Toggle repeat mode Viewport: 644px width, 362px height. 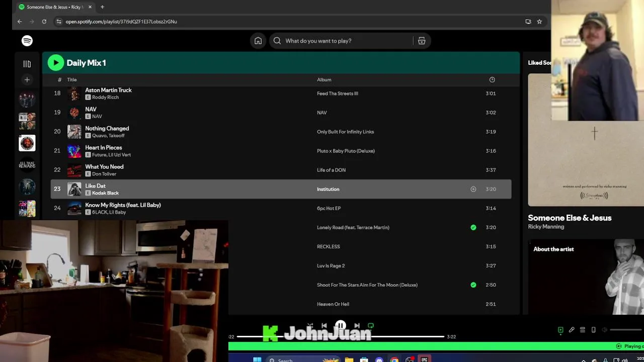(371, 326)
